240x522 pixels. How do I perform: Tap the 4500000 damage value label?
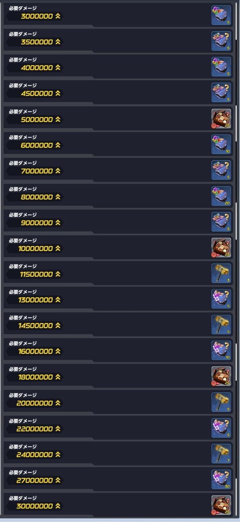pyautogui.click(x=37, y=93)
